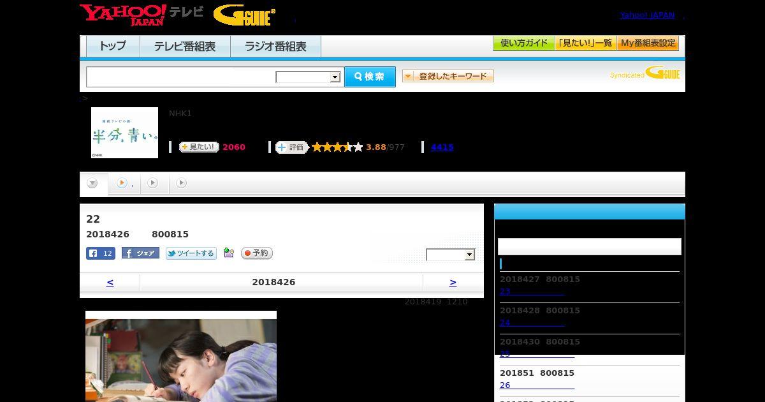Open the テレビ番組表 tab

tap(185, 47)
